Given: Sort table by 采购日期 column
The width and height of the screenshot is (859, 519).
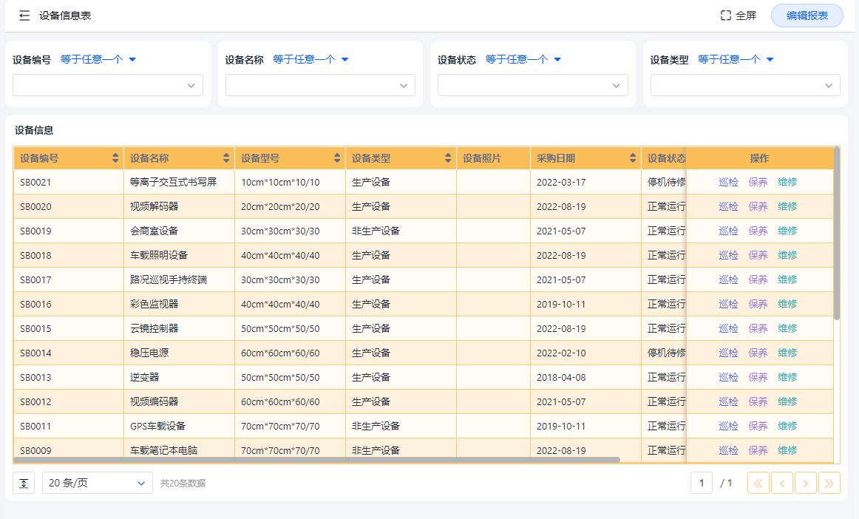Looking at the screenshot, I should 632,157.
